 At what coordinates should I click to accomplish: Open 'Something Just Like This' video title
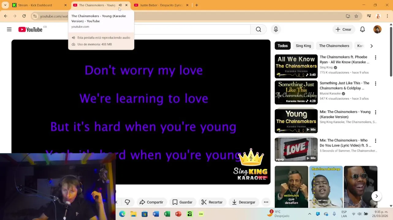(x=344, y=86)
